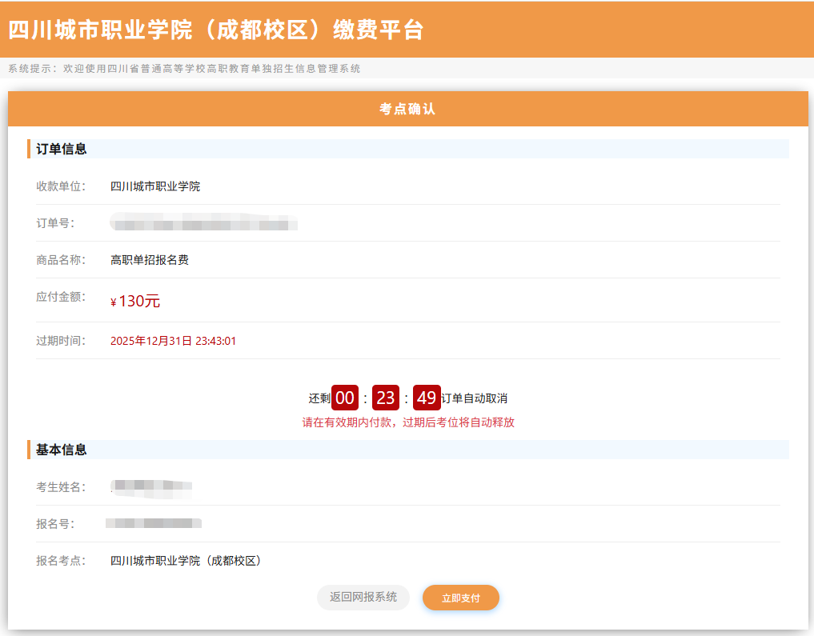
Task: Click the red seconds countdown box showing 49
Action: (x=427, y=397)
